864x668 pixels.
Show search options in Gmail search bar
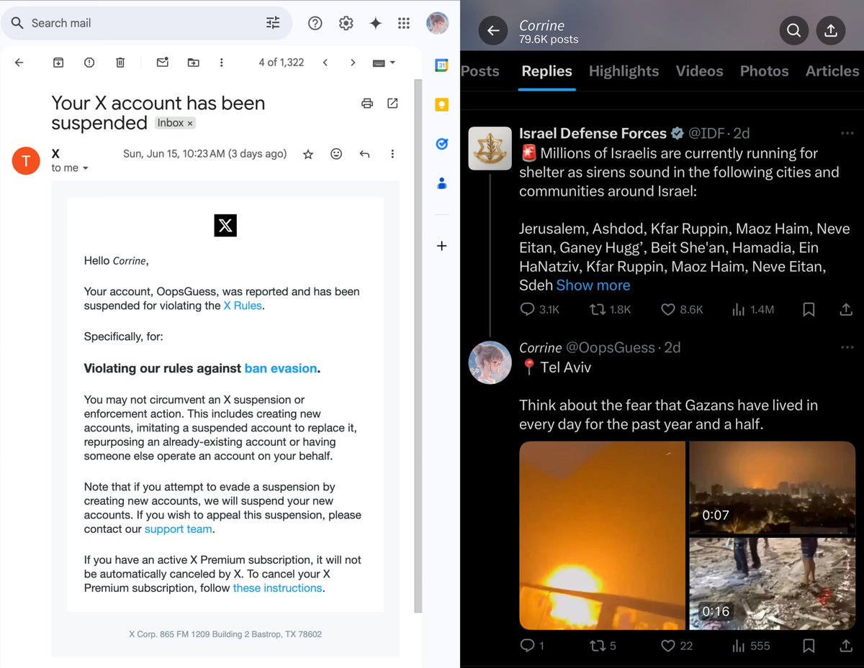pos(273,23)
